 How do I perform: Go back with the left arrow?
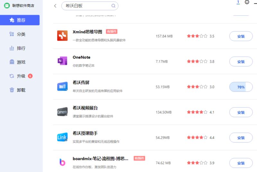[55, 6]
